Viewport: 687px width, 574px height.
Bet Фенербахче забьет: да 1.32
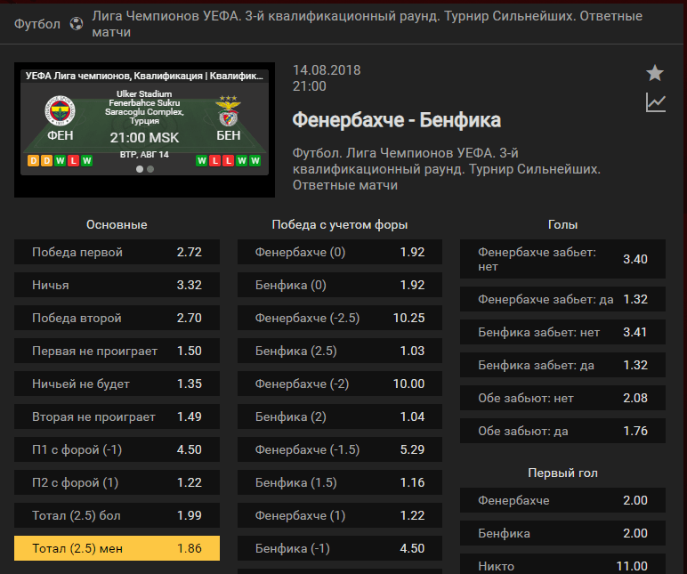tap(563, 299)
